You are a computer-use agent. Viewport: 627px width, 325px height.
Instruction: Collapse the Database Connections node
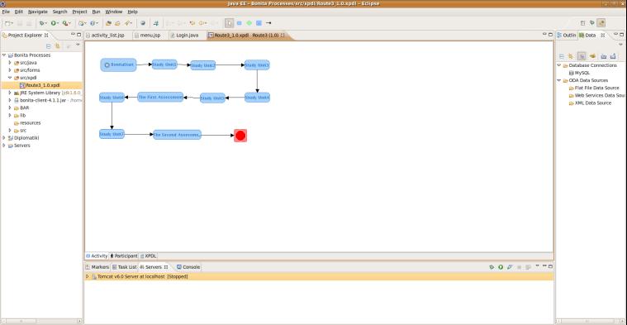[559, 65]
